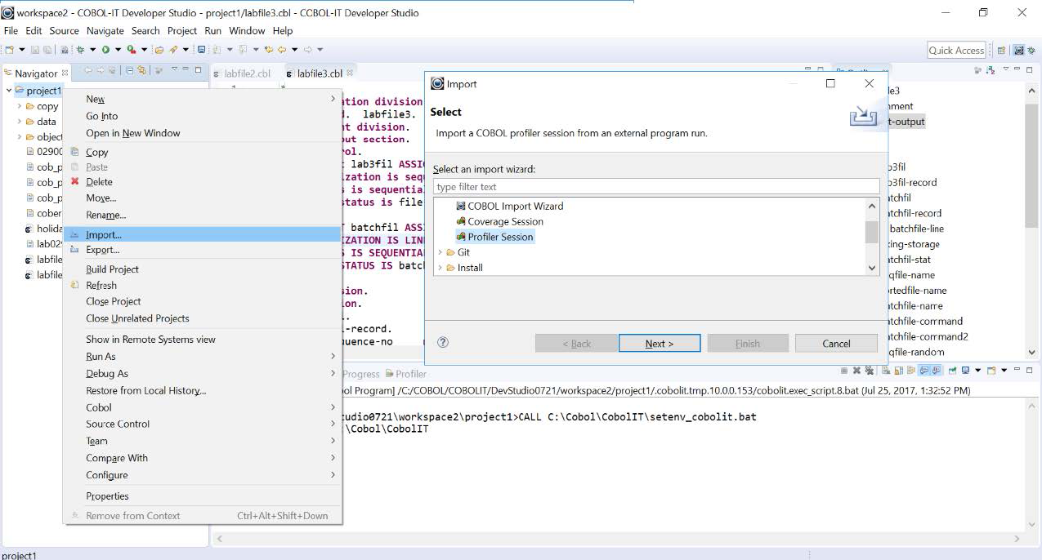Cancel the Import wizard

pyautogui.click(x=835, y=343)
